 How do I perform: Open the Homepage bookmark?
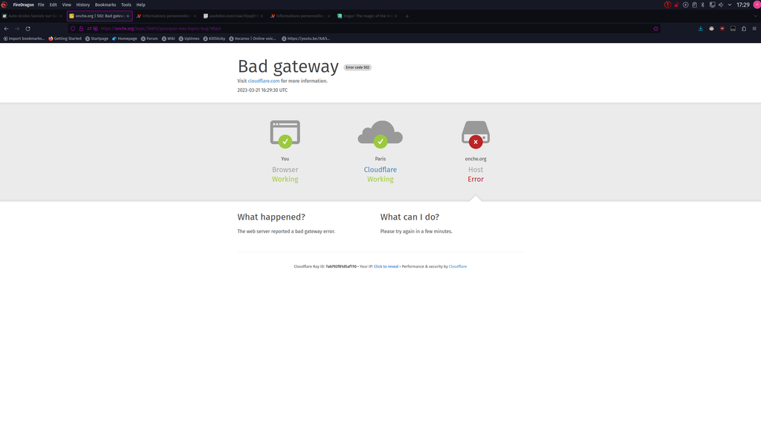(124, 39)
